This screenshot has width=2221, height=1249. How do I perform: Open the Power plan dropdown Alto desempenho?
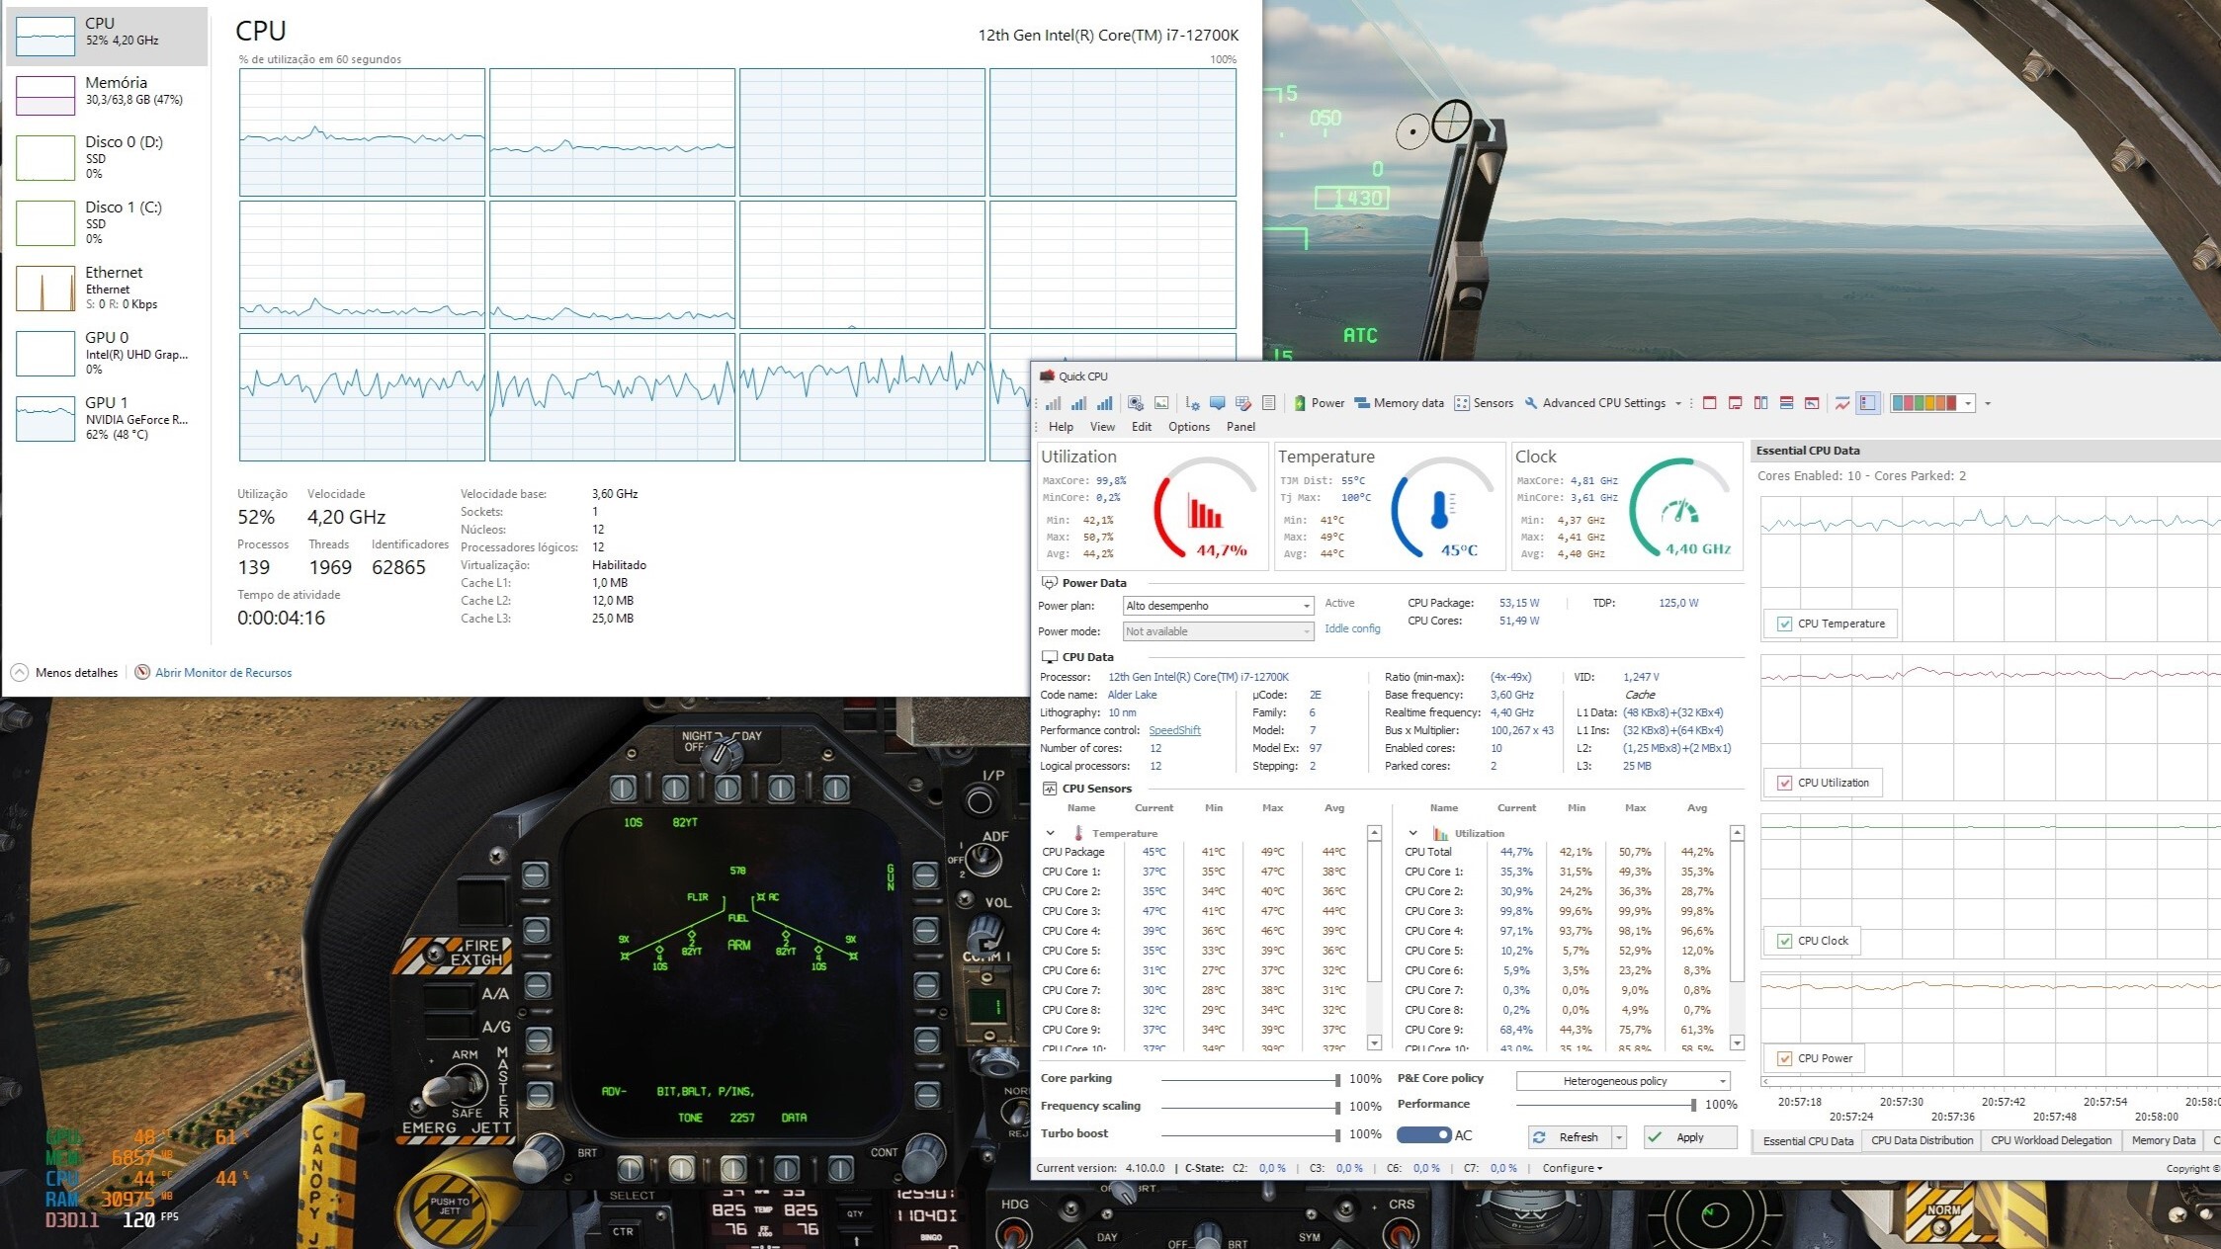pos(1218,606)
